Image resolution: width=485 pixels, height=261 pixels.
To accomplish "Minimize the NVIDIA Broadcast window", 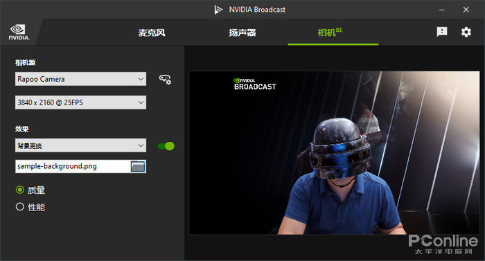I will [x=442, y=10].
